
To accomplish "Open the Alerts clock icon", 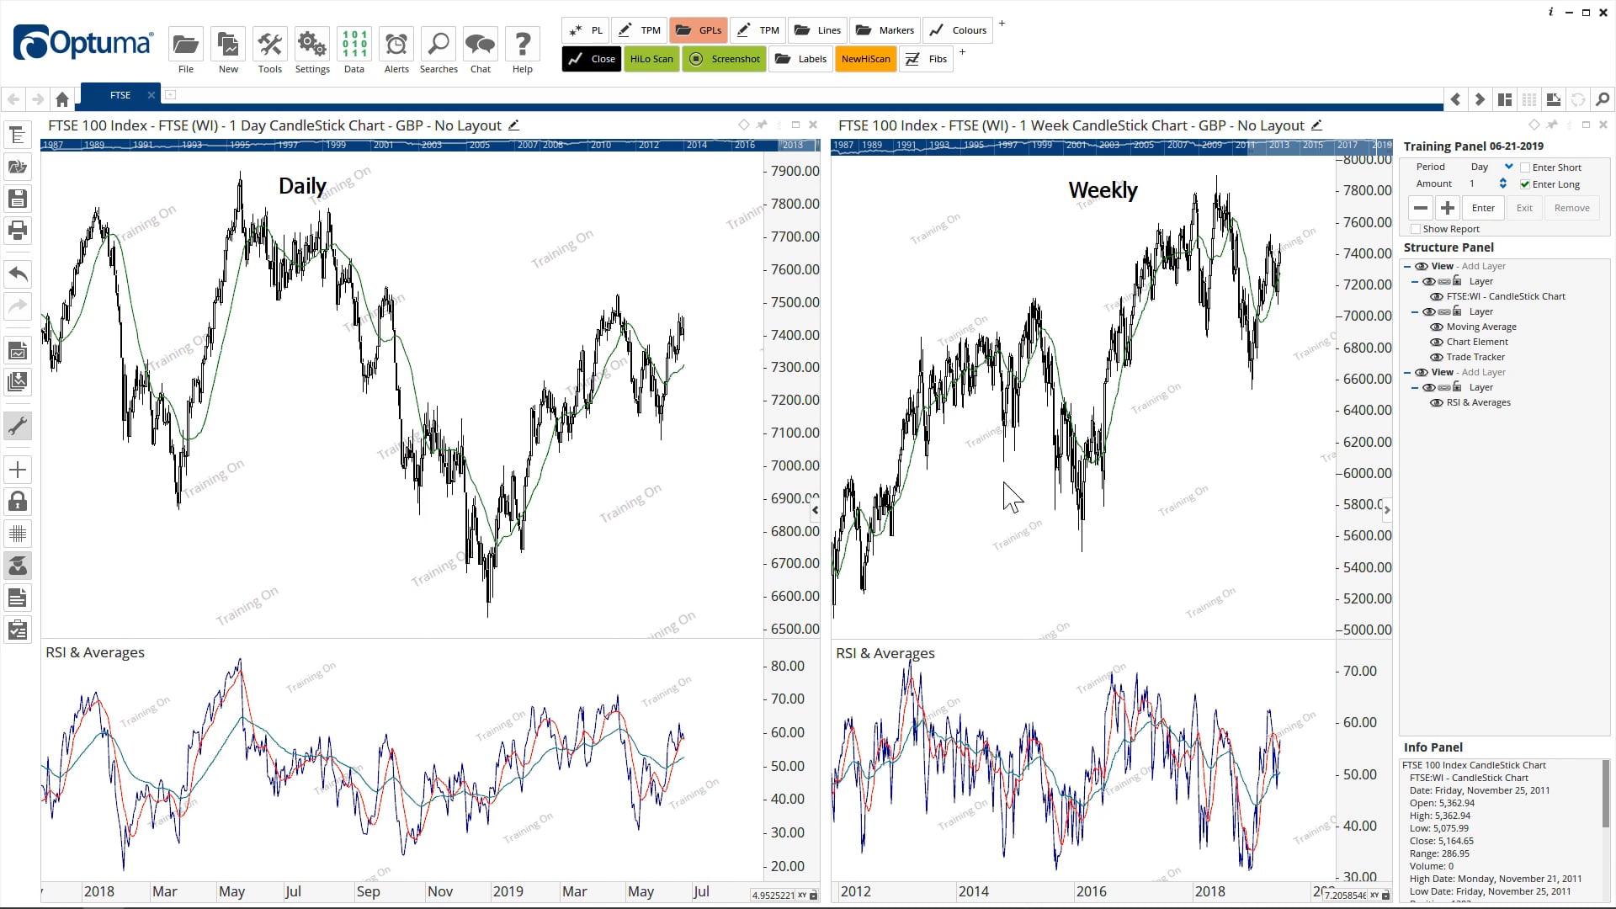I will pyautogui.click(x=396, y=44).
